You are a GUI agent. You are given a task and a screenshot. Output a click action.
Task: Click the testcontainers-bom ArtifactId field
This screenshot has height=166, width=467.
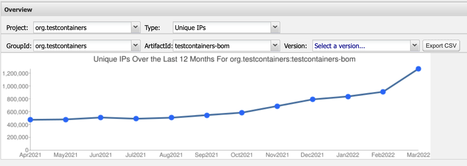tap(222, 46)
